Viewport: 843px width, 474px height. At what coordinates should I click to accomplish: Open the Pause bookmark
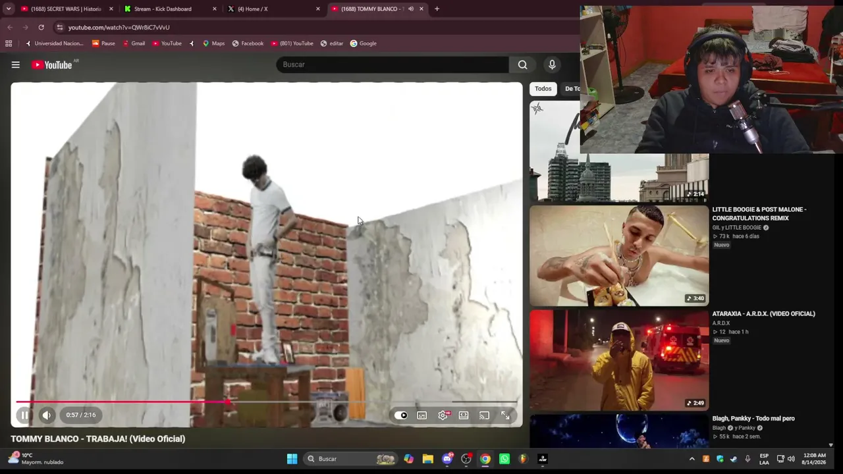pyautogui.click(x=104, y=43)
